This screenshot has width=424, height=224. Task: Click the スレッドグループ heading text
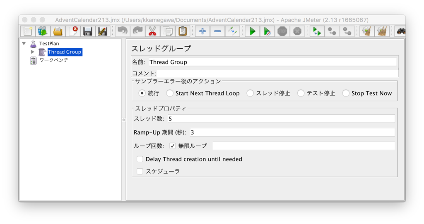[161, 49]
